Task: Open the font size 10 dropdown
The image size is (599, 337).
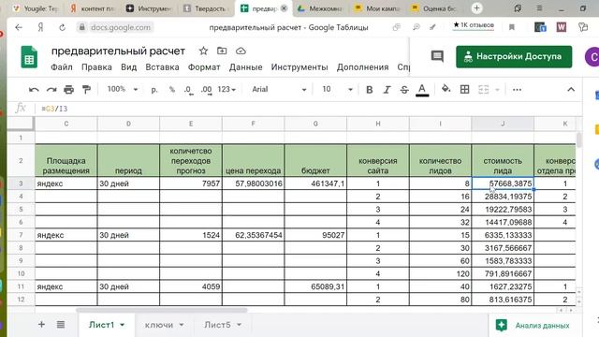Action: tap(337, 90)
